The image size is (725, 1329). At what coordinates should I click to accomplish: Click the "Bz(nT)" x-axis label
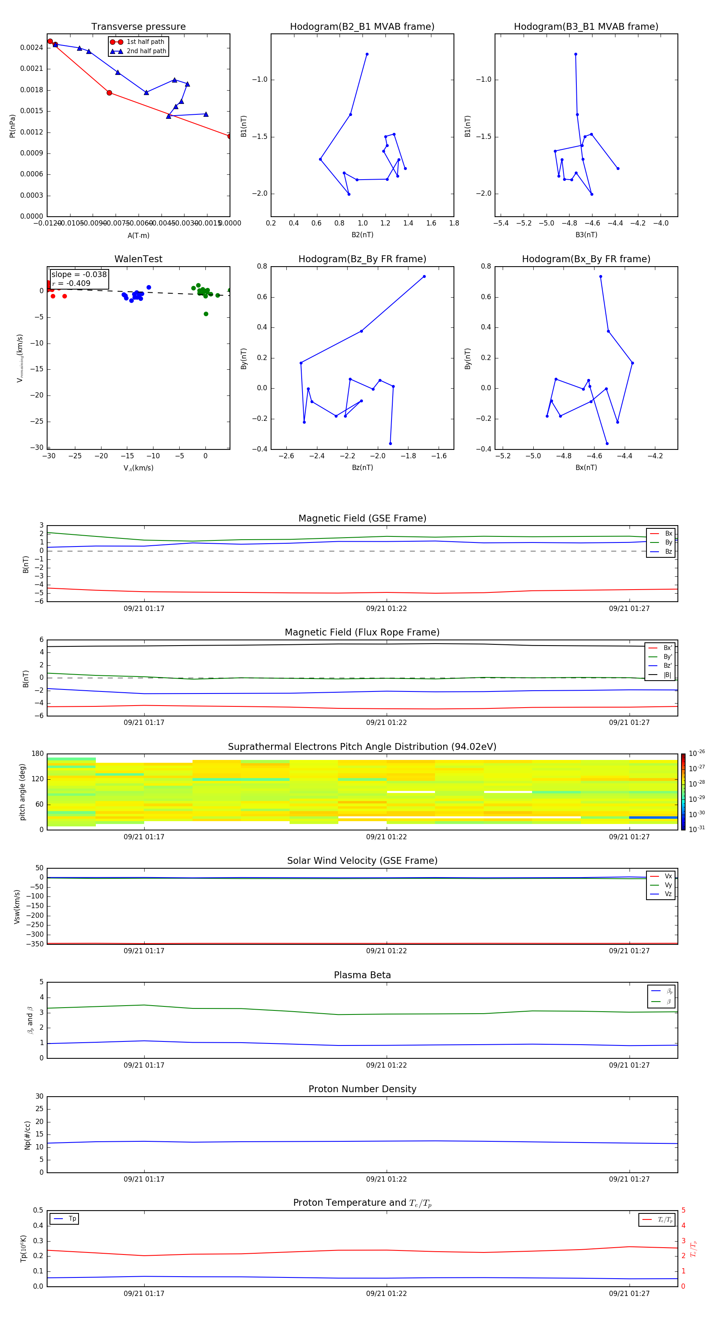(x=362, y=468)
